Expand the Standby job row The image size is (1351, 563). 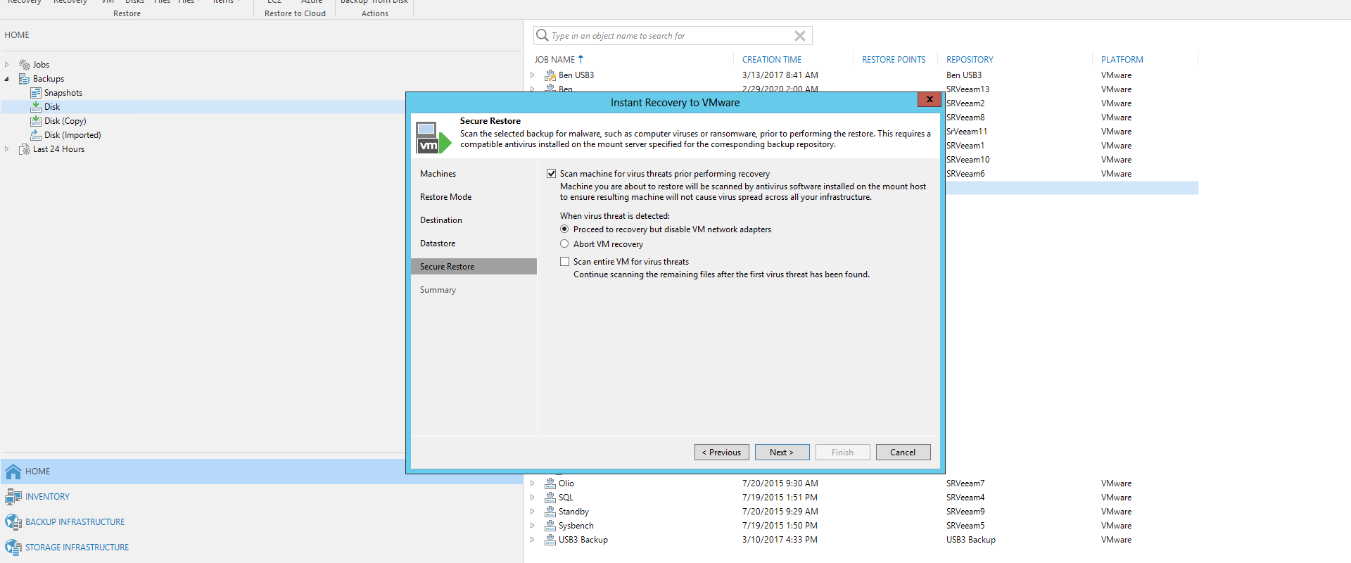[x=533, y=512]
